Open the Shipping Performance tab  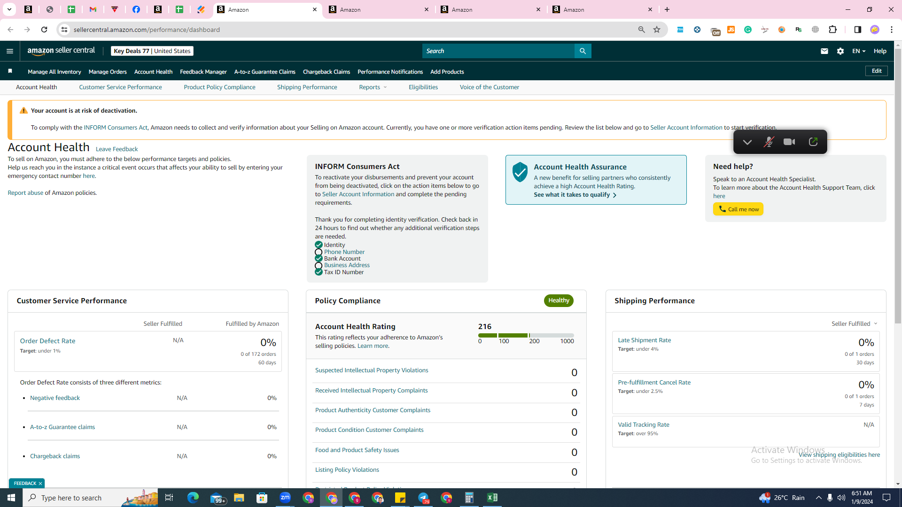pos(307,87)
